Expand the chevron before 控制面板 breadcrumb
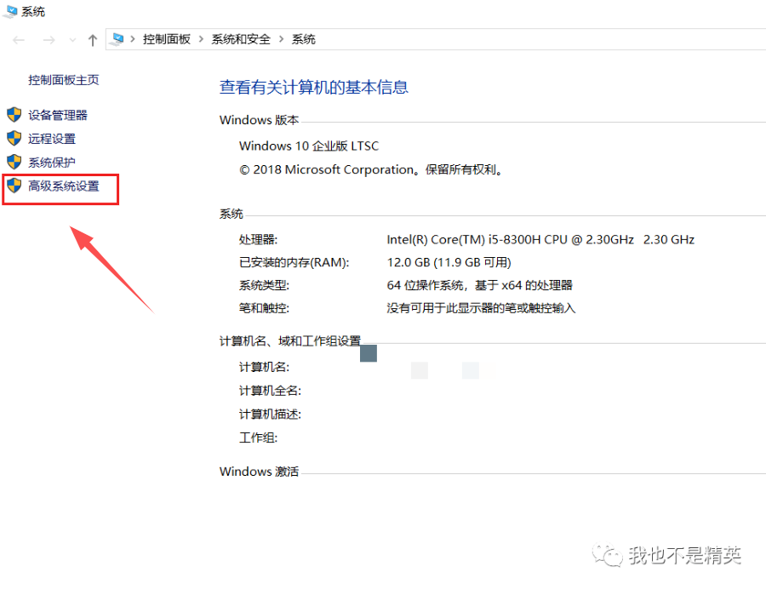The height and width of the screenshot is (589, 766). click(x=134, y=39)
